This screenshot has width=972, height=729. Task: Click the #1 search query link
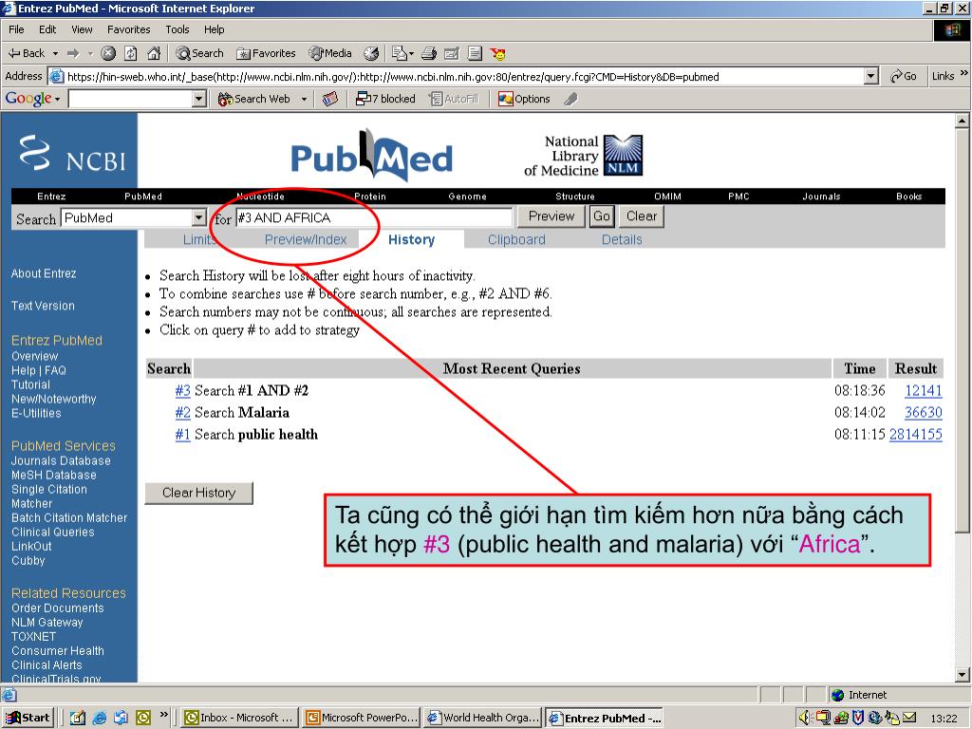[182, 434]
